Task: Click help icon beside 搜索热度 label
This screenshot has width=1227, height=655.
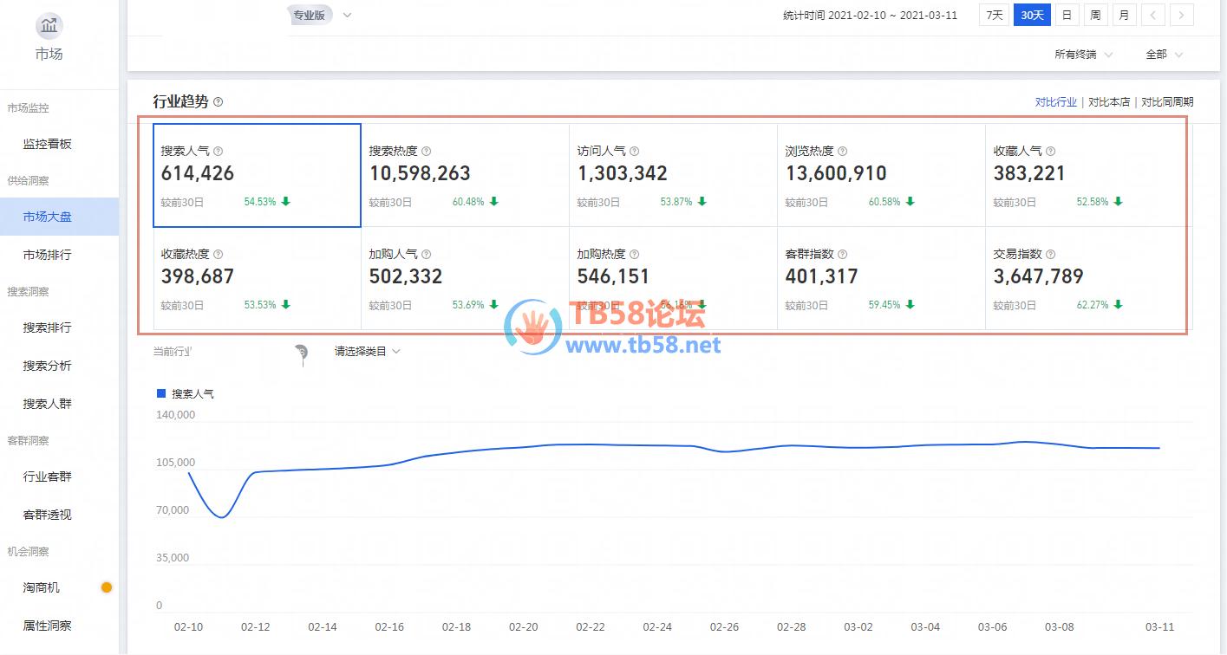Action: click(x=426, y=151)
